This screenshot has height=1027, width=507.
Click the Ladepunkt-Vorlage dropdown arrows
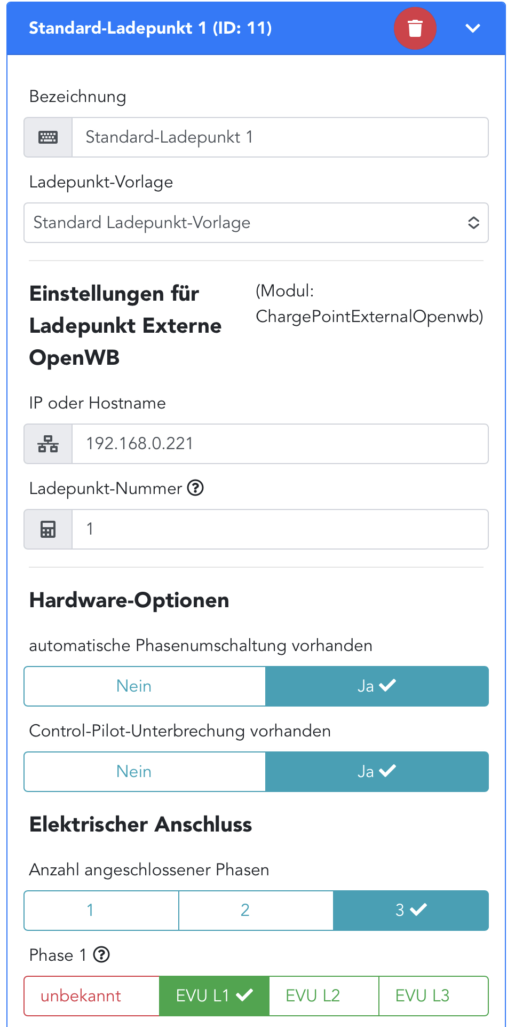click(x=473, y=223)
